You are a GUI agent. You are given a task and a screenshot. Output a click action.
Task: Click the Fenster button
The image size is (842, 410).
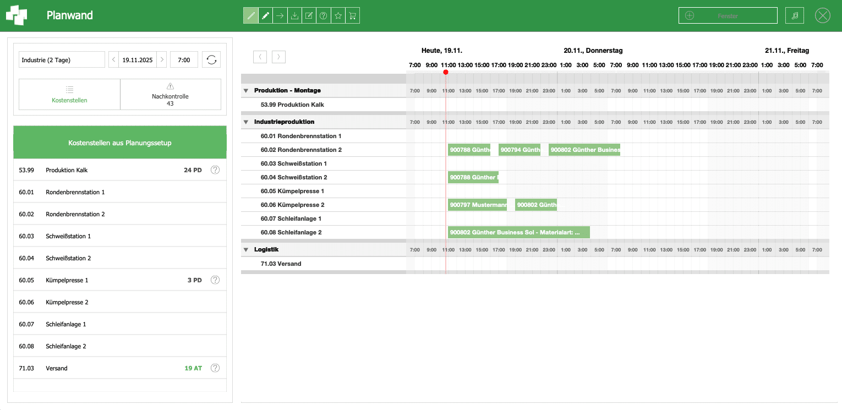click(727, 15)
